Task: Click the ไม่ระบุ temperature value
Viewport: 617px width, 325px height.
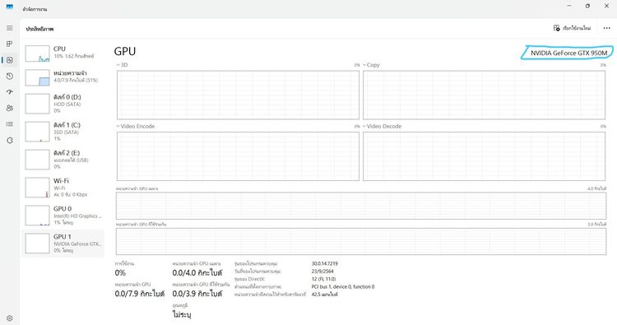Action: tap(182, 314)
